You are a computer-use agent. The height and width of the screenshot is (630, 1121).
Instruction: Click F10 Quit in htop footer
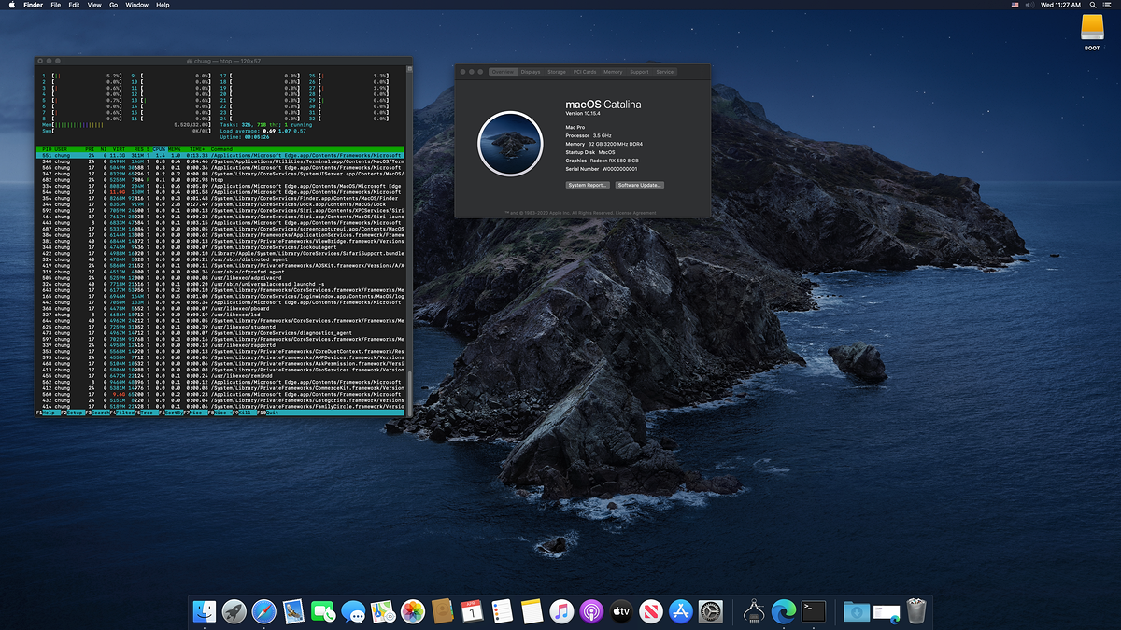(x=267, y=412)
